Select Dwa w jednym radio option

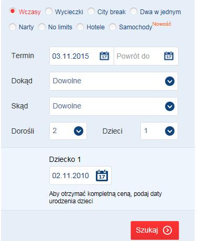tap(134, 12)
